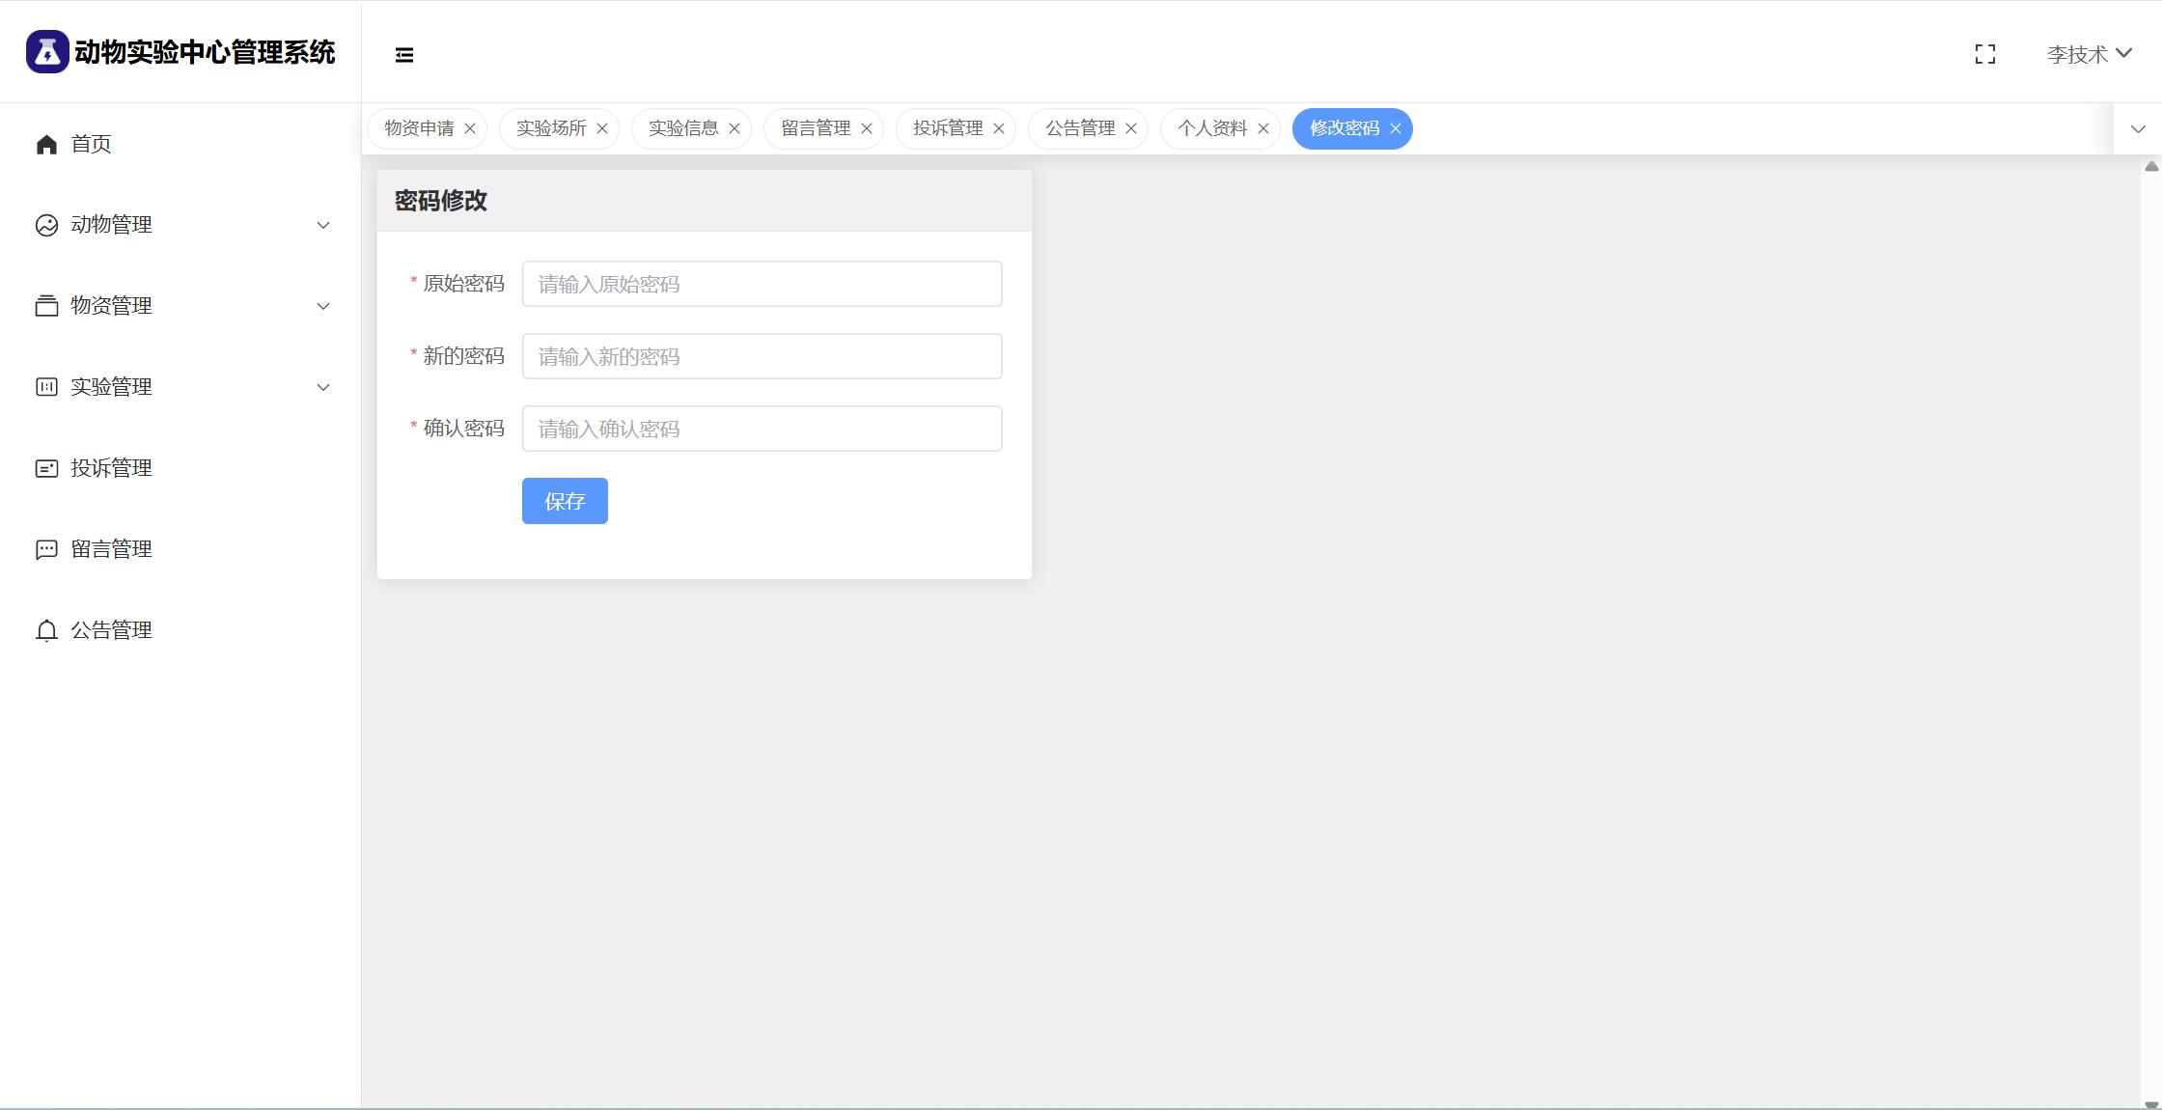Close the 实验信息 tab
2162x1110 pixels.
coord(735,128)
